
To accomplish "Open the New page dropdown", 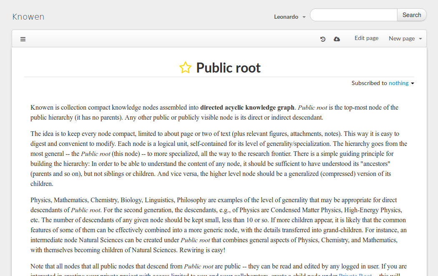I will (x=405, y=38).
